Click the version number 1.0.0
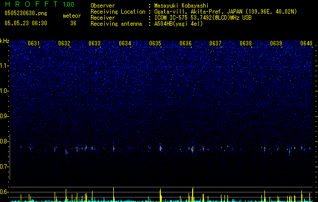The image size is (318, 202). (69, 5)
